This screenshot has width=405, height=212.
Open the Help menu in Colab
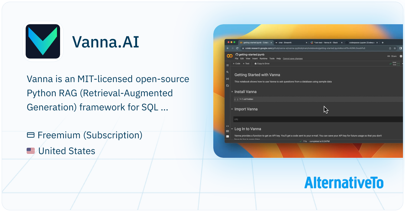[279, 59]
